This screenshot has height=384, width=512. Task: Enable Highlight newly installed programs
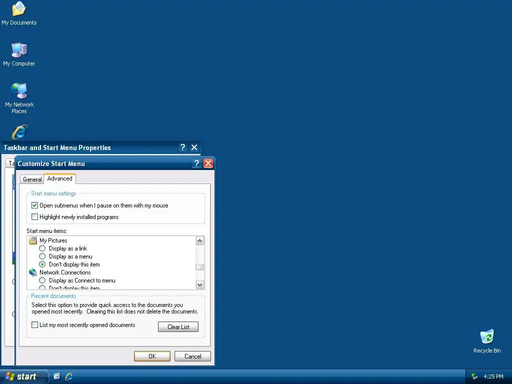[34, 217]
